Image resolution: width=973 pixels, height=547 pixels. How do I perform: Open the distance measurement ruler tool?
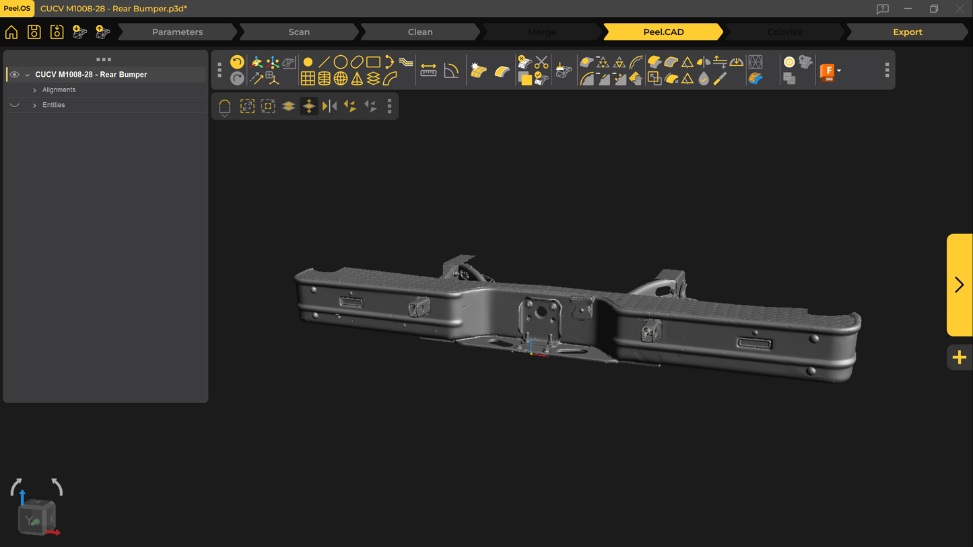click(428, 71)
